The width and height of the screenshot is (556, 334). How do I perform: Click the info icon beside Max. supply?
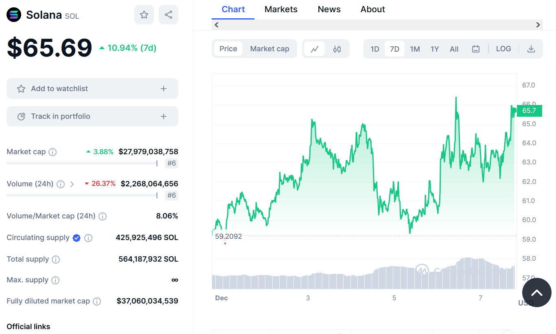point(55,280)
